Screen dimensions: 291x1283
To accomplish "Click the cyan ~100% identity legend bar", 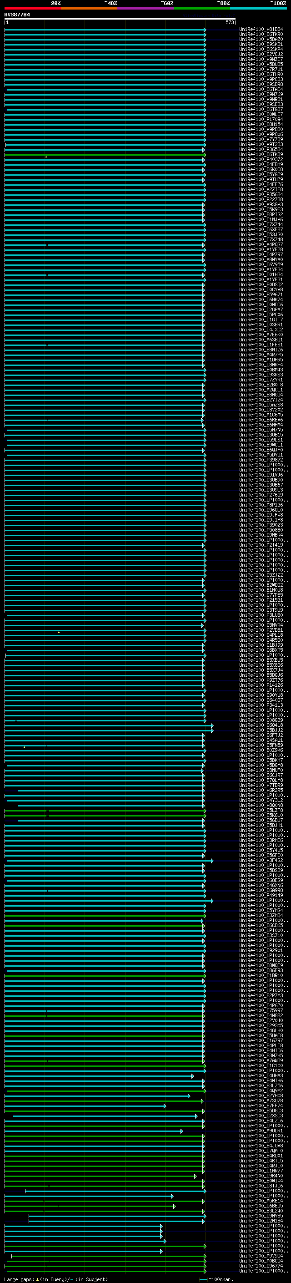I will pos(258,9).
